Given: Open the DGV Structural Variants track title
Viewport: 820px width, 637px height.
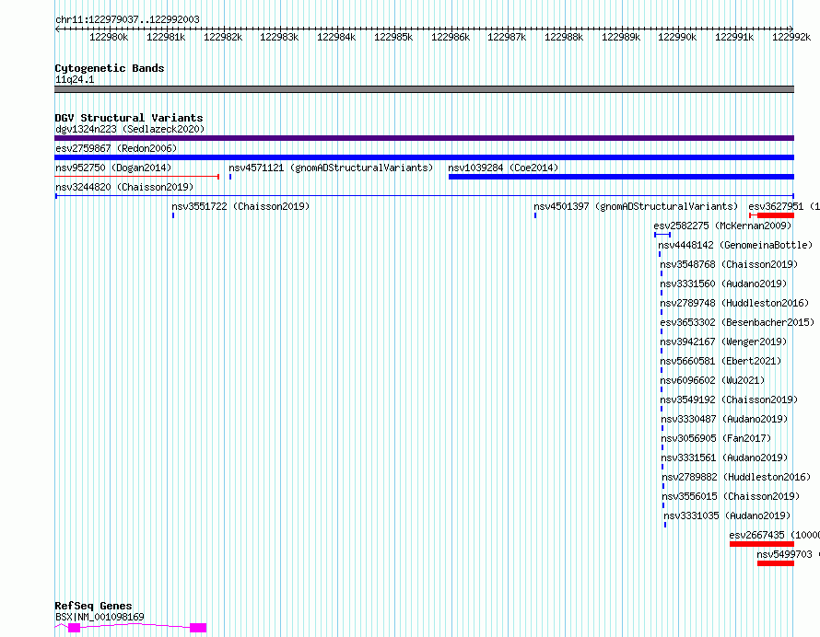Looking at the screenshot, I should coord(129,118).
